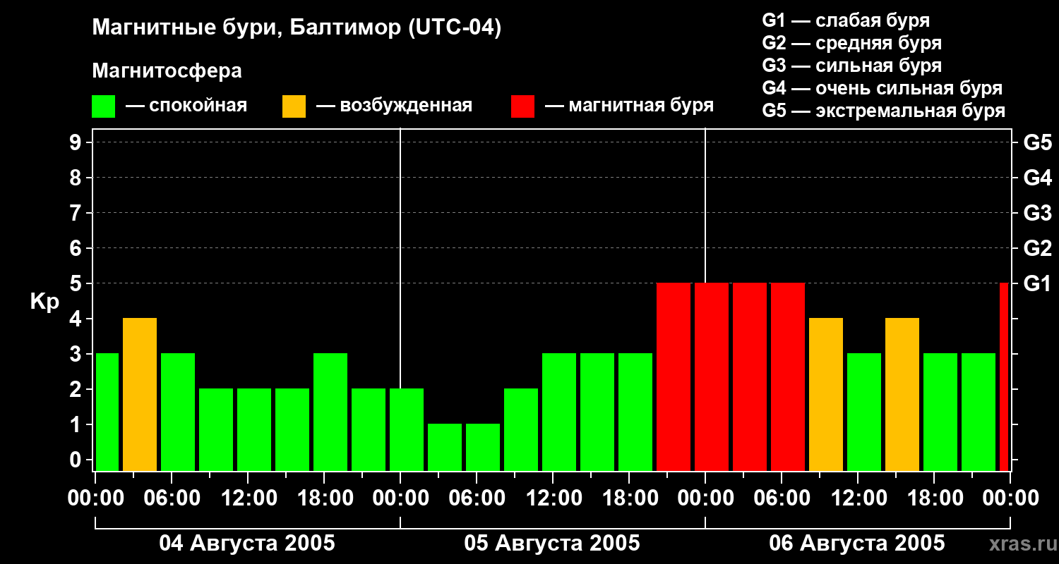Viewport: 1059px width, 564px height.
Task: Click the green 12:00–15:00 bar on 06 Августа
Action: point(864,412)
